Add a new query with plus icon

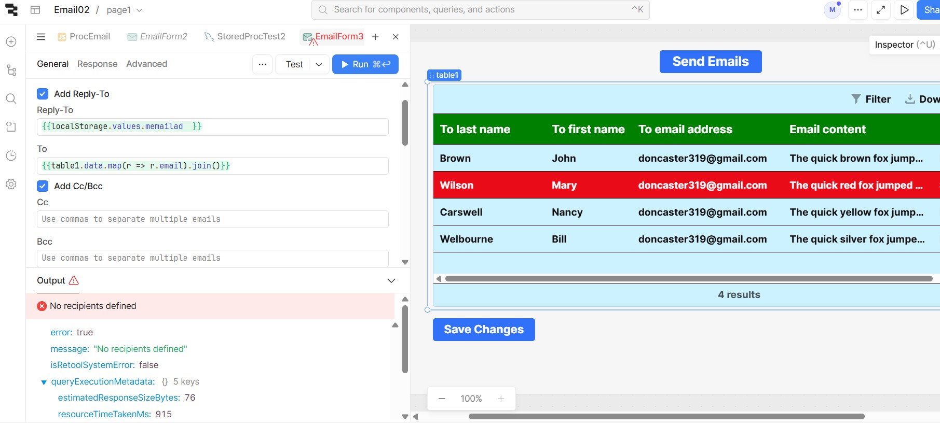click(375, 37)
